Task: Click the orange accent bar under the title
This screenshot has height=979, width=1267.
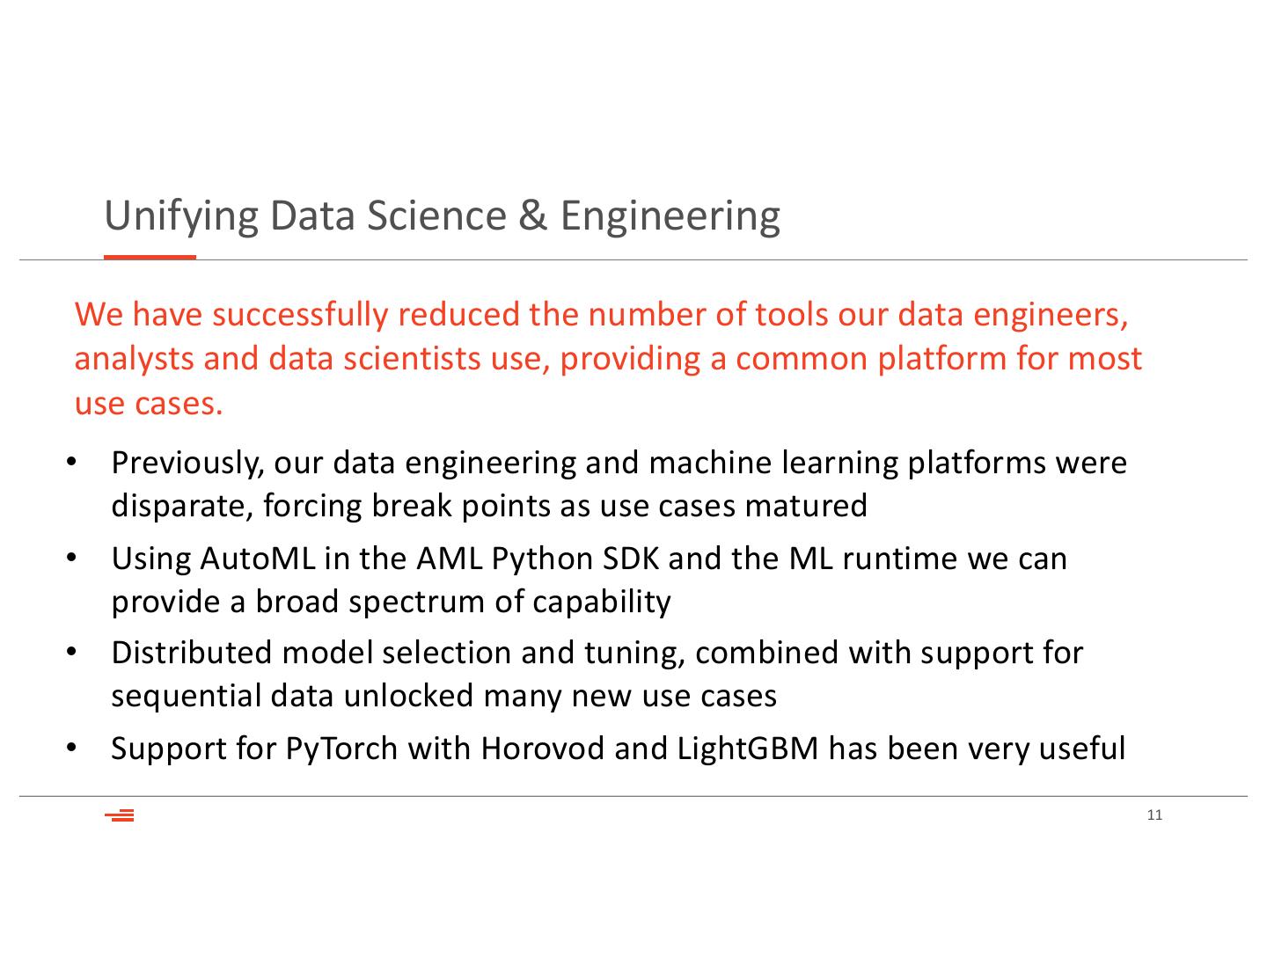Action: click(x=150, y=257)
